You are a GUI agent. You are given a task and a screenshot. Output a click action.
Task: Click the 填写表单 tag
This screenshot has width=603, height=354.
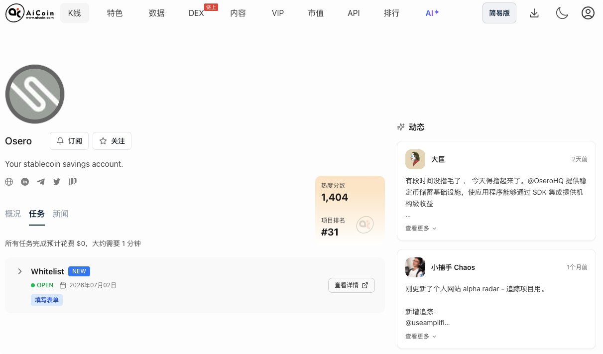47,300
